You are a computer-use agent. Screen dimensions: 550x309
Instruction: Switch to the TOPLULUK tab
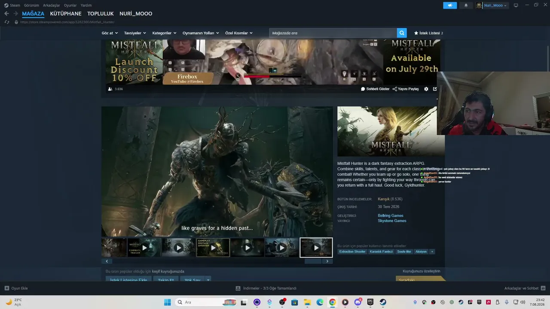point(101,14)
